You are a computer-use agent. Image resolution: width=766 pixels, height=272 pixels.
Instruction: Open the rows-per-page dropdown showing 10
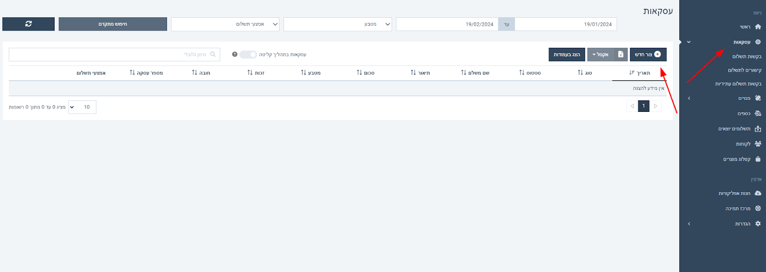(82, 107)
